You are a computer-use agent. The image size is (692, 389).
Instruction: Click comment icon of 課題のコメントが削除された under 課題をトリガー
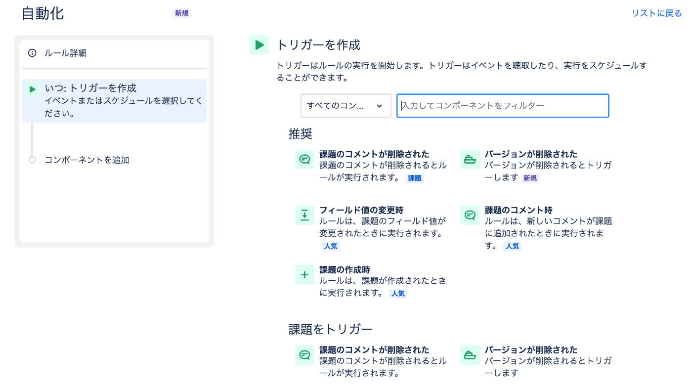tap(304, 355)
